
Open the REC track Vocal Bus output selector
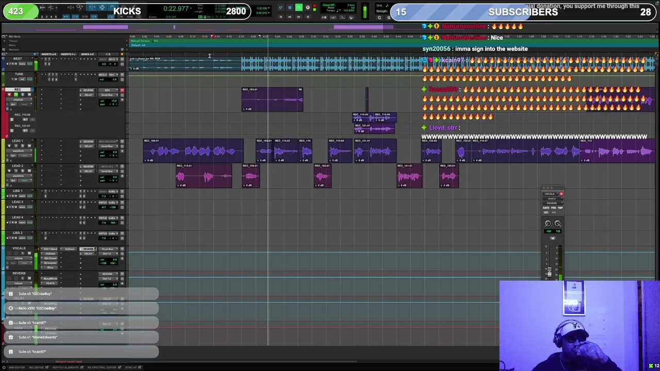pyautogui.click(x=108, y=95)
